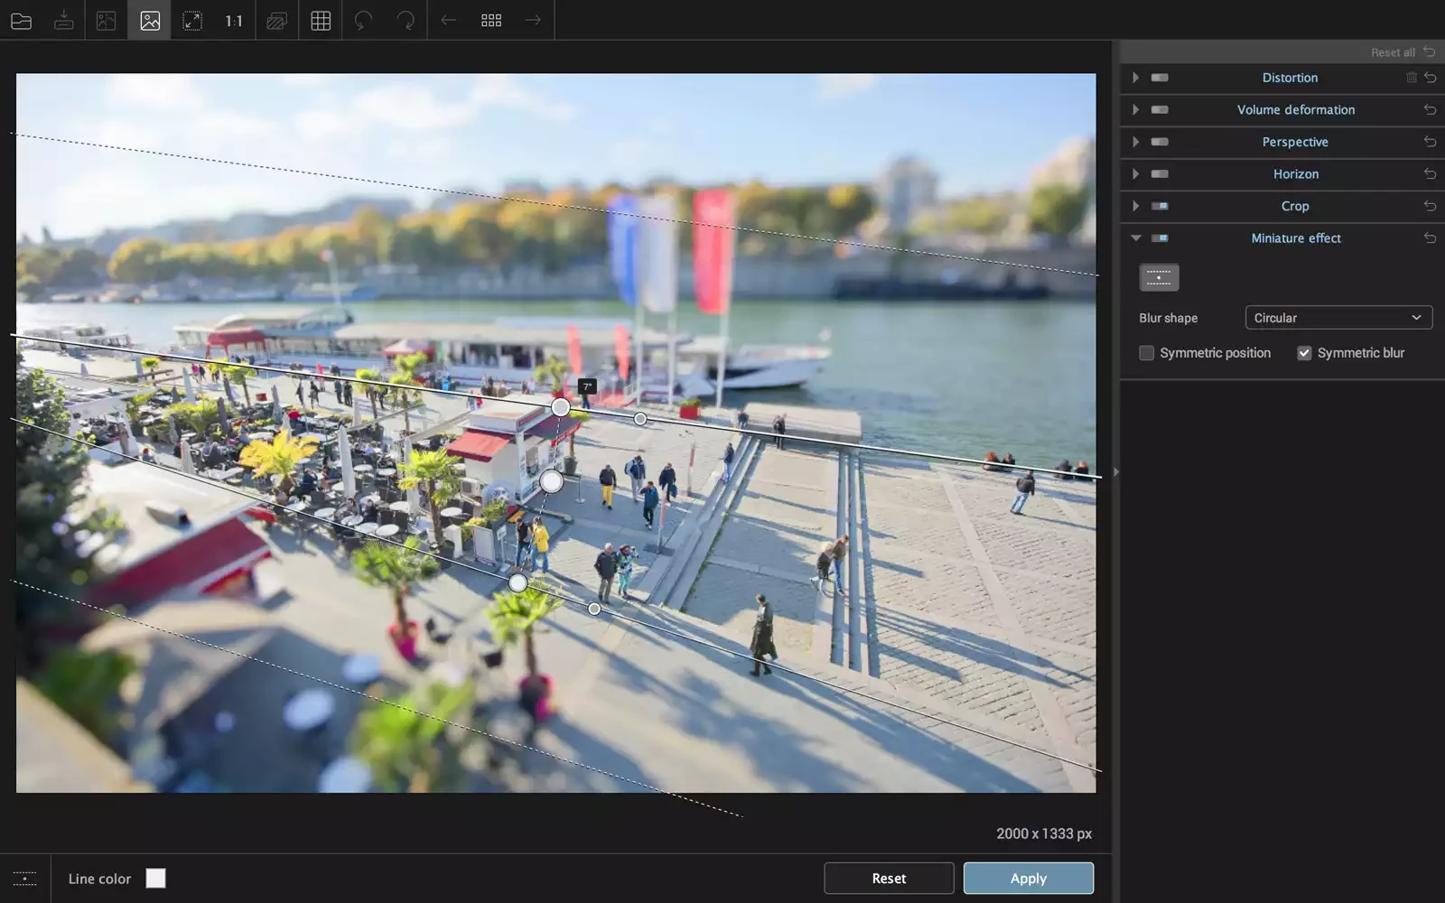Switch to before/after comparison view
The image size is (1445, 903).
tap(107, 20)
